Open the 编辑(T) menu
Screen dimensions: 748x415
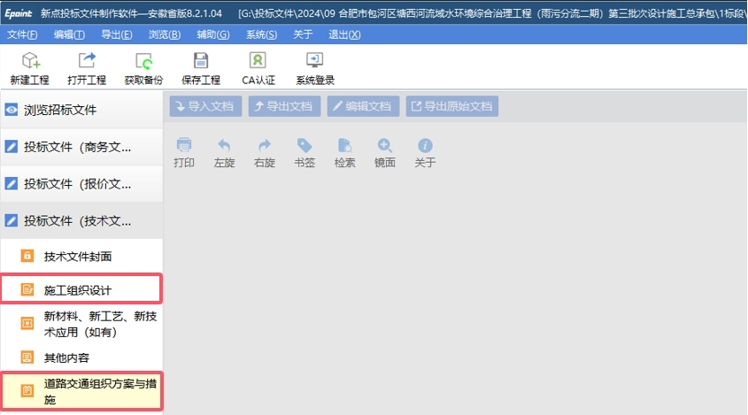(x=69, y=35)
